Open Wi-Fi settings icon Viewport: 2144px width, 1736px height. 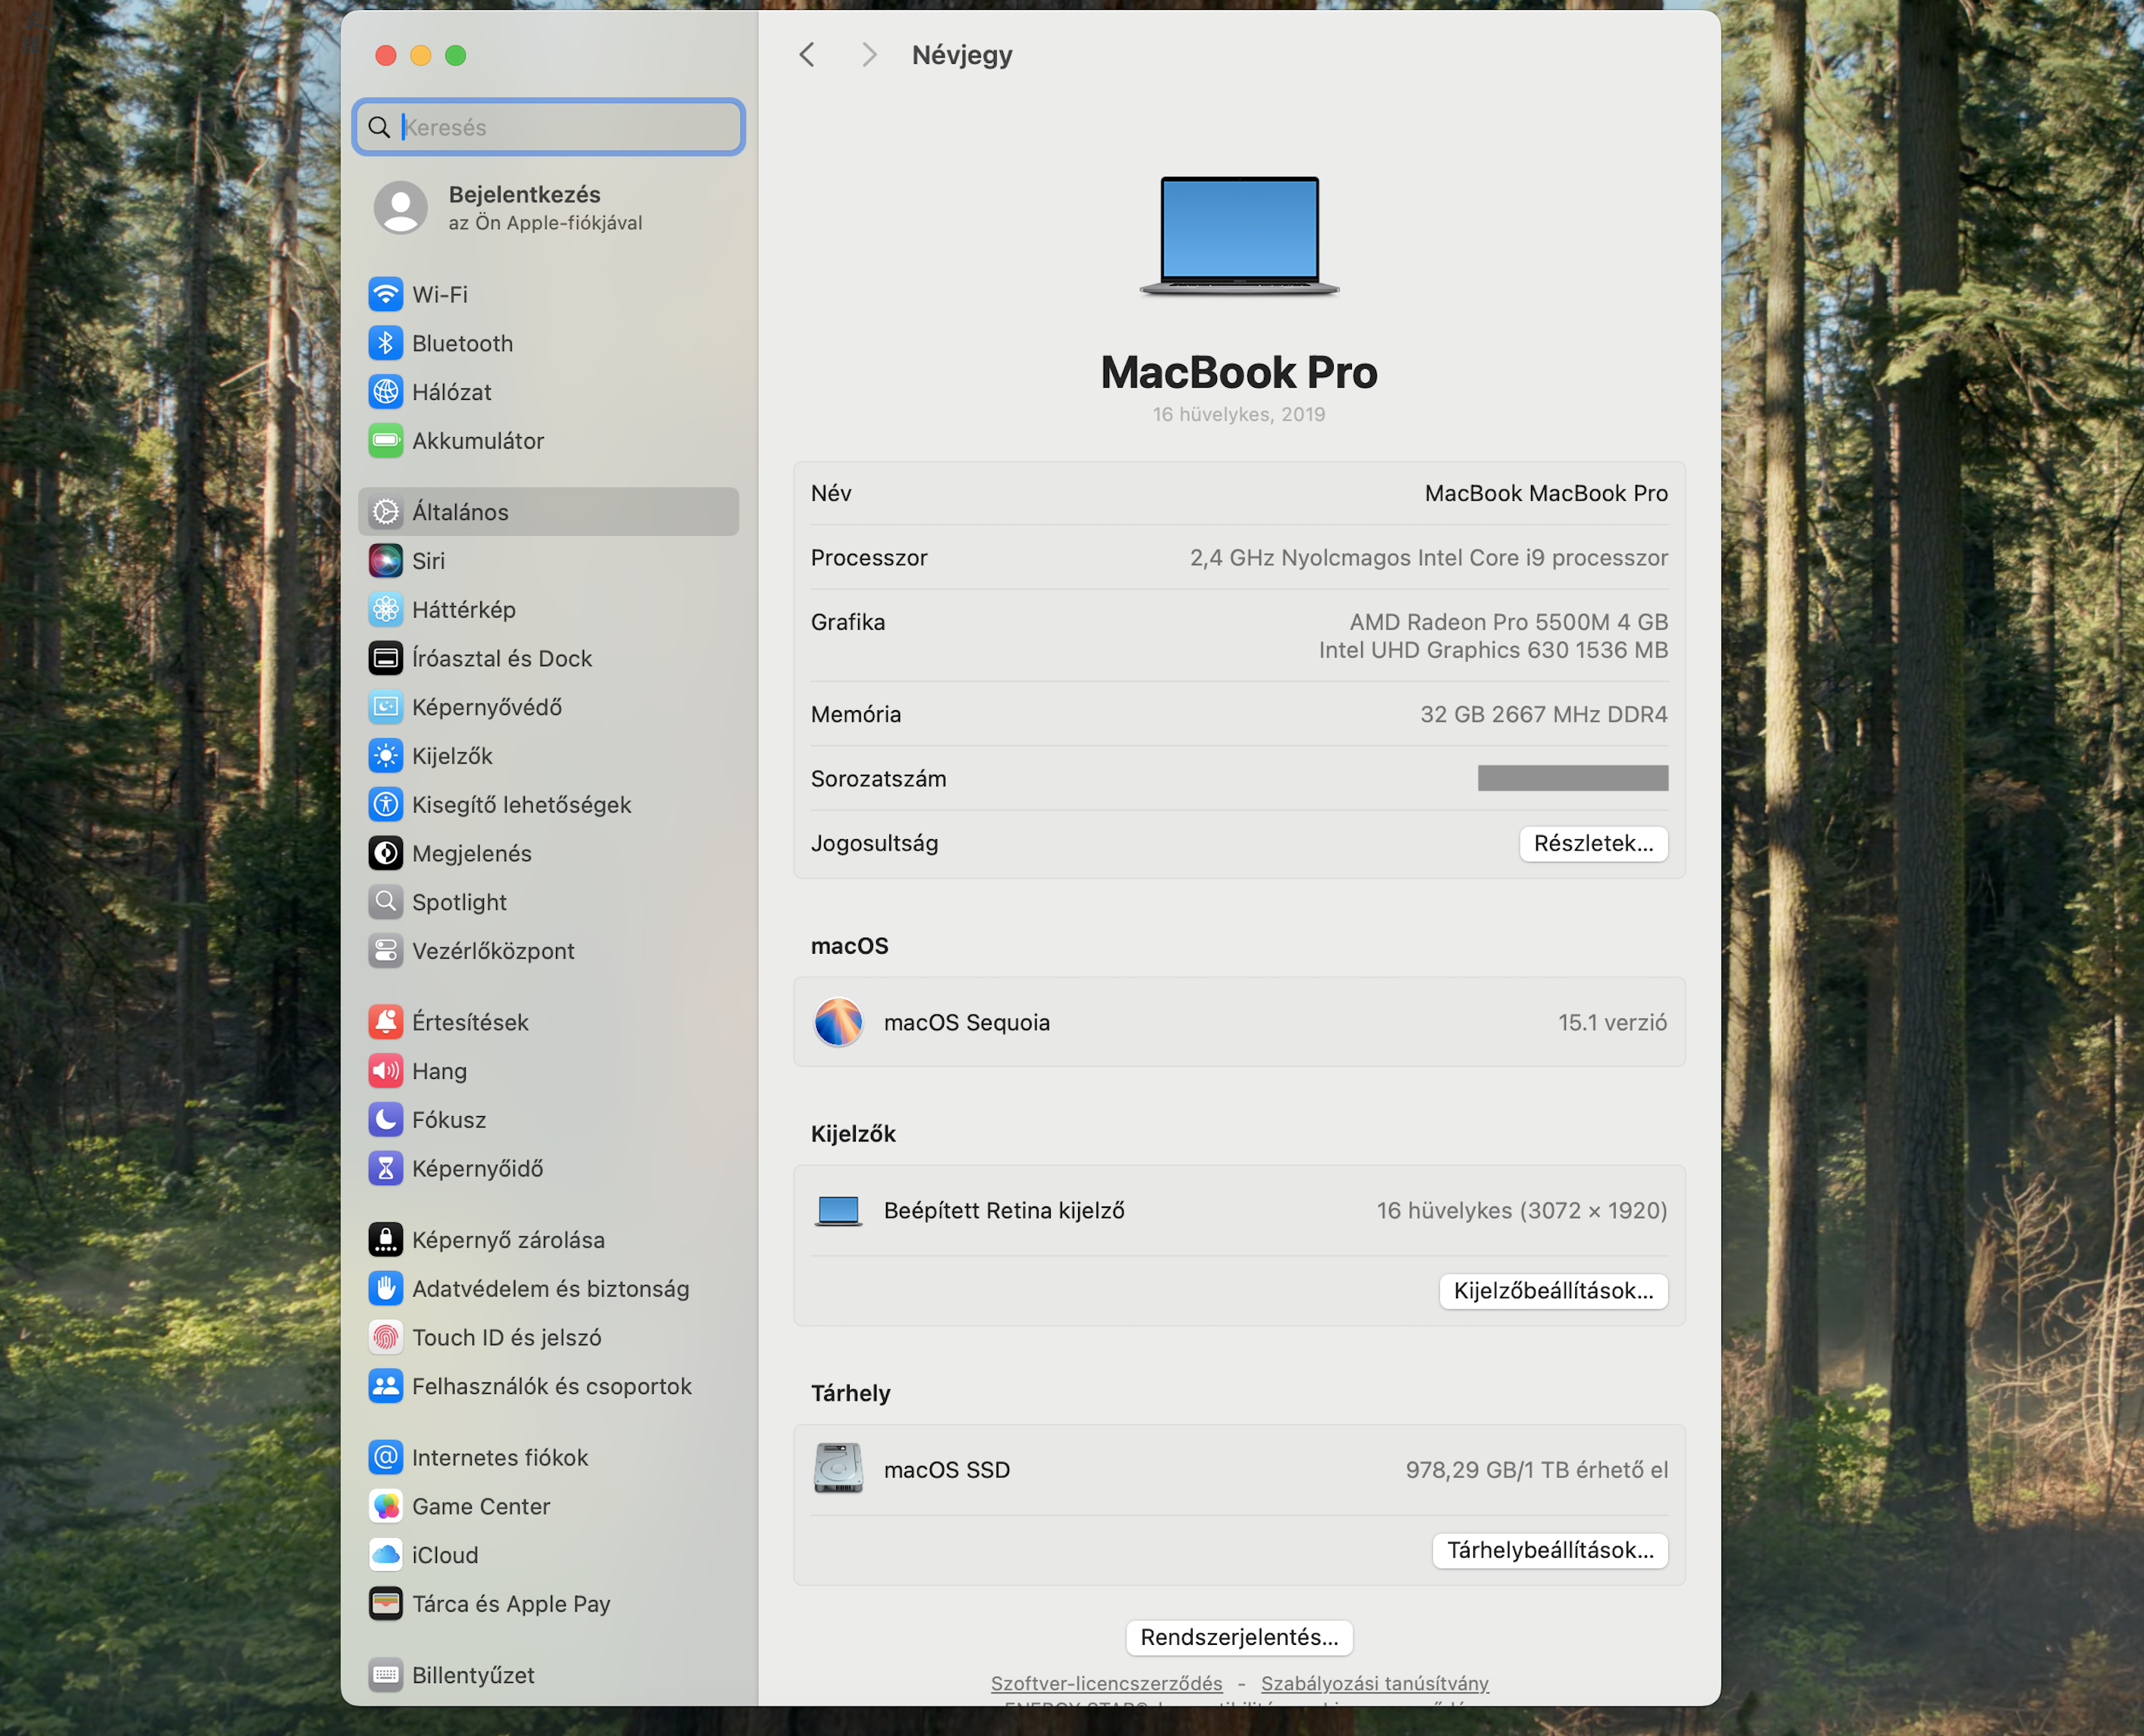click(385, 294)
